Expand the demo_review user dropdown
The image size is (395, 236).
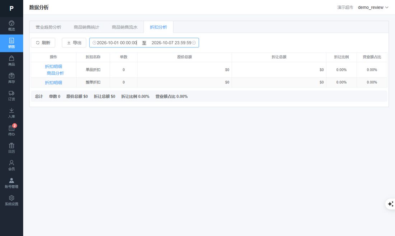(373, 7)
